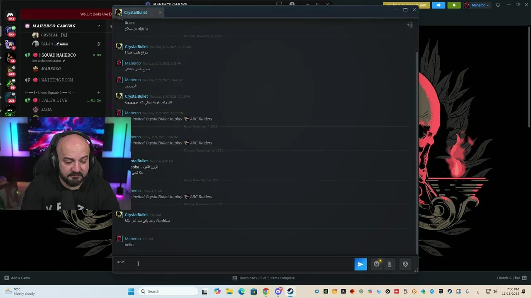Open the NVIDIA tray icon
The image size is (531, 298).
point(326,291)
